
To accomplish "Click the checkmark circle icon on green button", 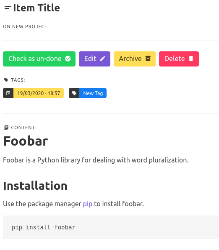I will click(68, 59).
